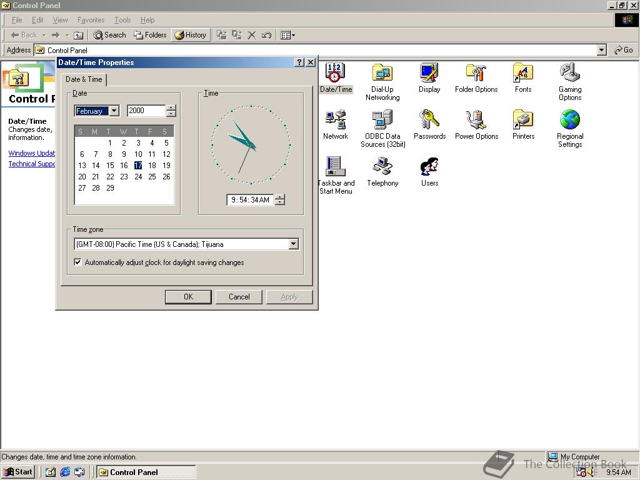Click the Start button
Image resolution: width=640 pixels, height=480 pixels.
tap(18, 472)
